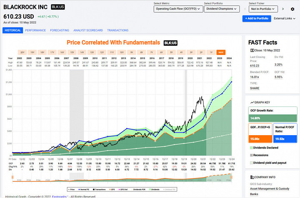This screenshot has width=300, height=198.
Task: Click BLK:US badge beside chart title
Action: click(x=170, y=43)
